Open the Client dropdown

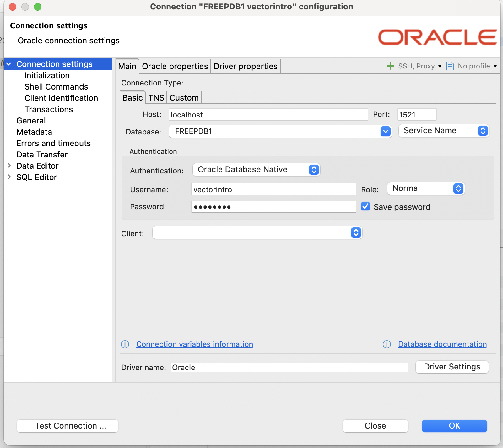(257, 233)
